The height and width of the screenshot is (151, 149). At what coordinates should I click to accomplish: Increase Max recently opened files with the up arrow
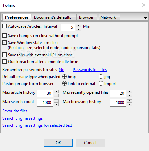click(130, 92)
